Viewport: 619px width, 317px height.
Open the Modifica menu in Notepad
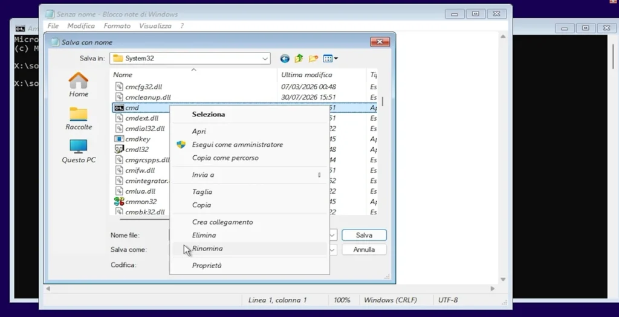pos(81,25)
